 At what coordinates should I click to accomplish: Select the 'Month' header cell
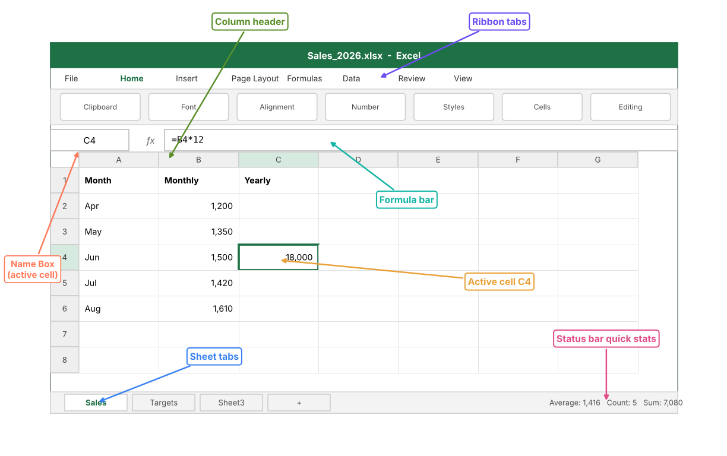(119, 180)
